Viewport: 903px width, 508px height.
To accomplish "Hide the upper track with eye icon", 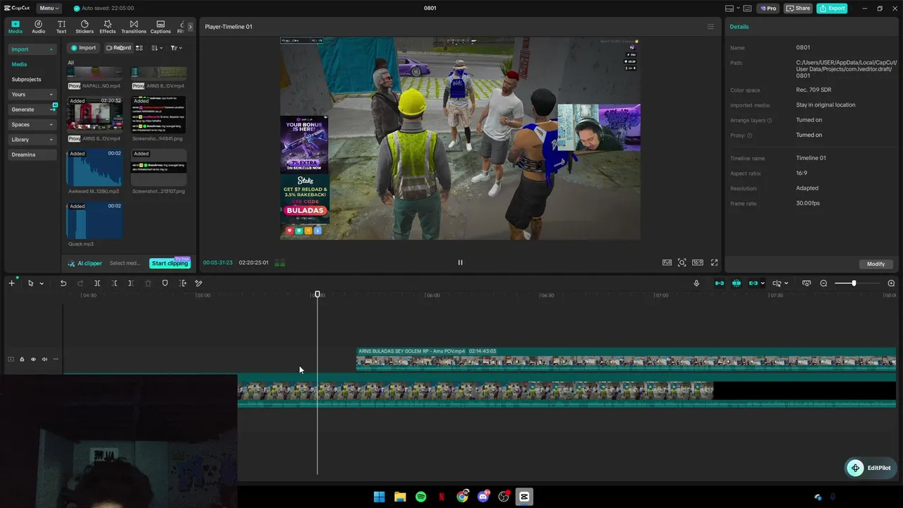I will click(33, 359).
